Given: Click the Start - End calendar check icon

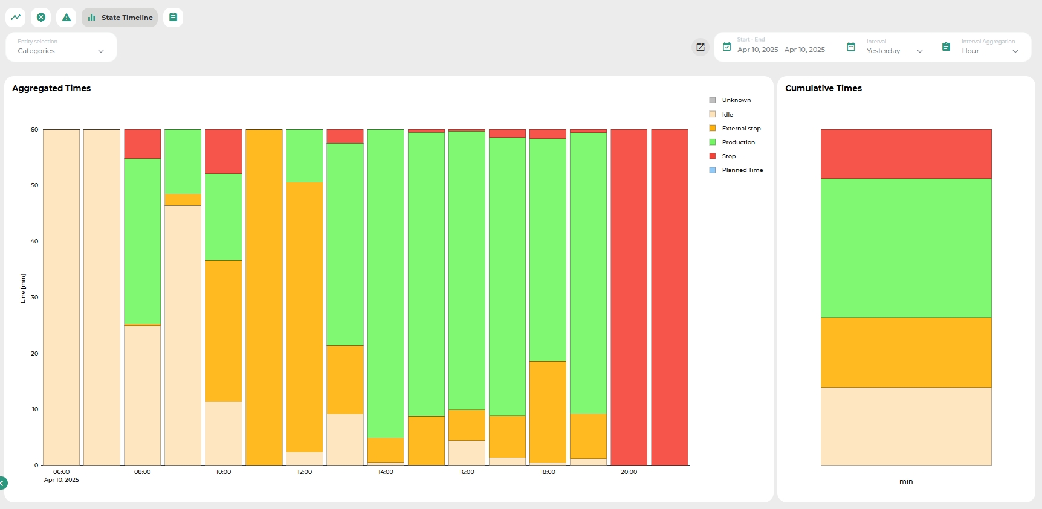Looking at the screenshot, I should pos(727,47).
